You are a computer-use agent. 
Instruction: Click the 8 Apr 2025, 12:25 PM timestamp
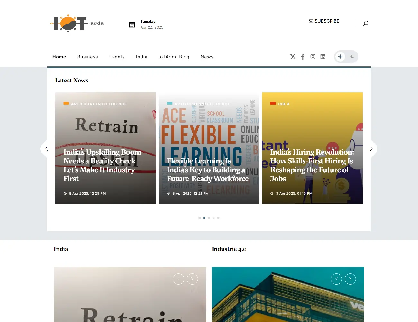tap(87, 194)
